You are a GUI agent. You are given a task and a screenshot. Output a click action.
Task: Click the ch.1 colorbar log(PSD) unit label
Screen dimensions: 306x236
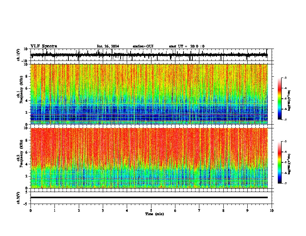289,100
